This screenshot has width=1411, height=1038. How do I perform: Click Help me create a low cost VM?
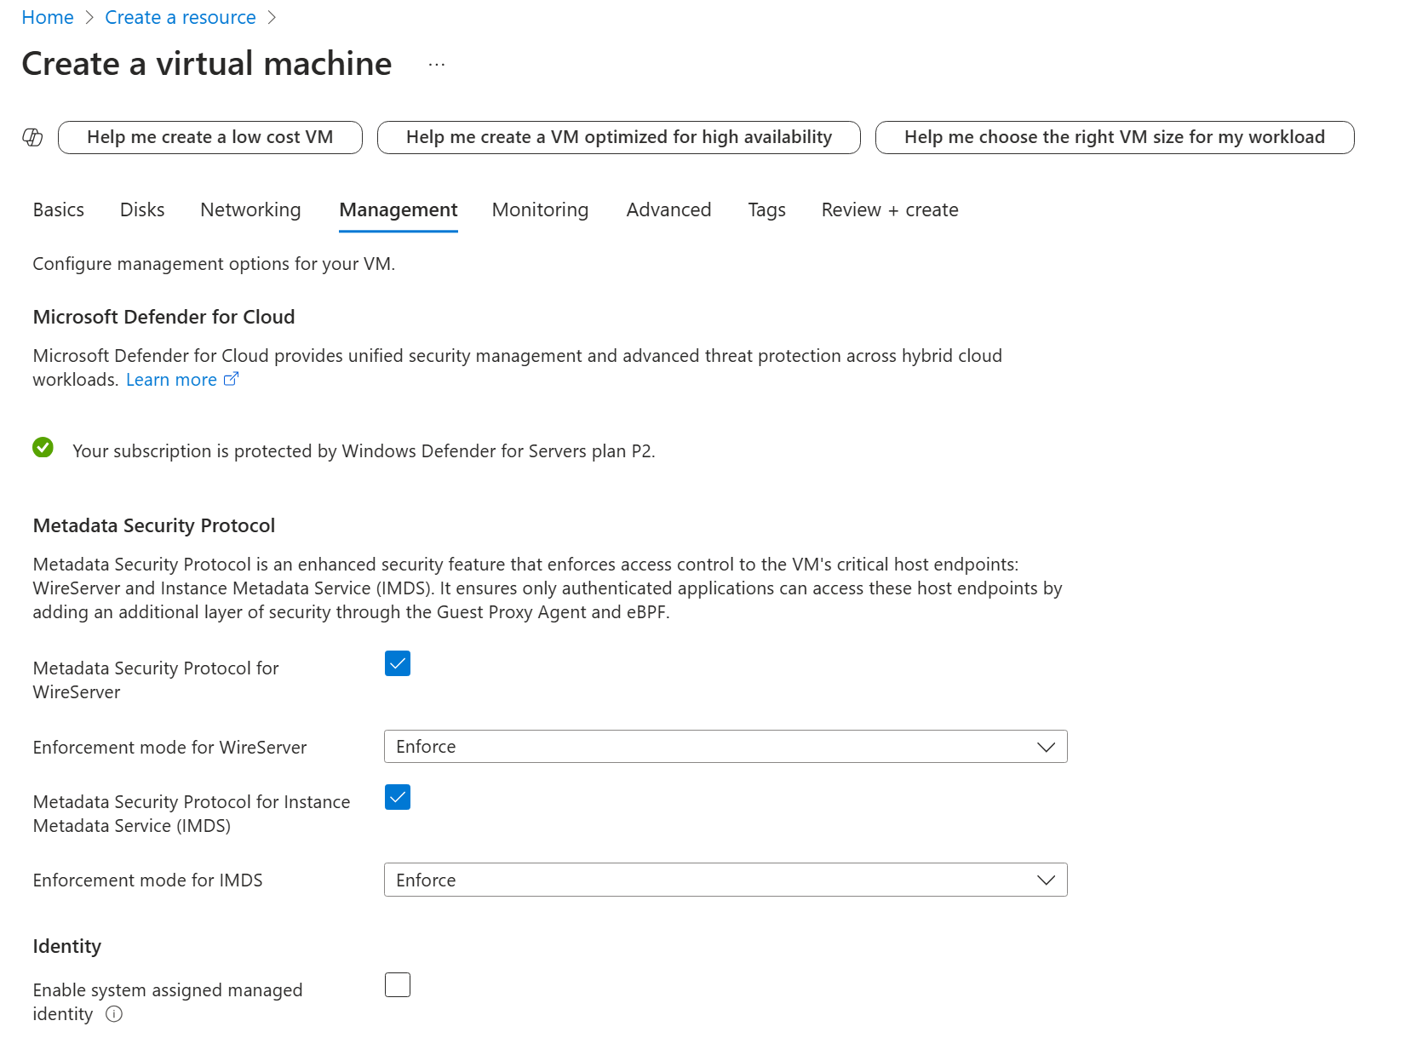[209, 137]
